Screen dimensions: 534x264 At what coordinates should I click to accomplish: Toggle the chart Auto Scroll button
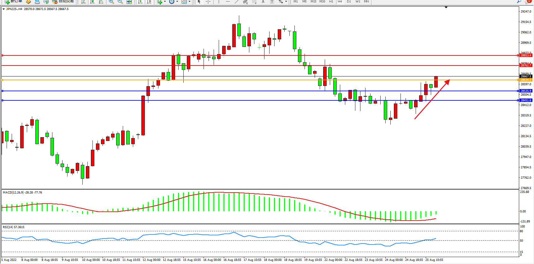pos(140,2)
